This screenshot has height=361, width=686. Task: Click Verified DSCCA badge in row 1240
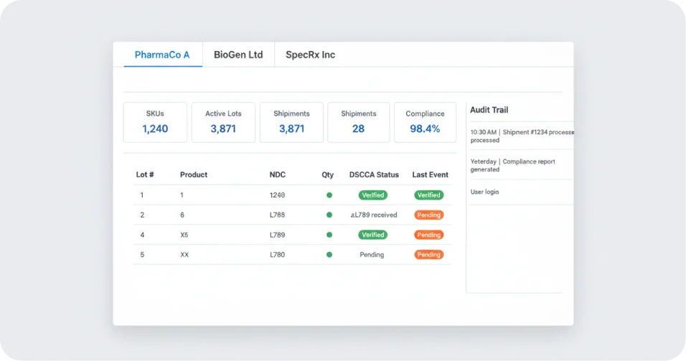372,195
